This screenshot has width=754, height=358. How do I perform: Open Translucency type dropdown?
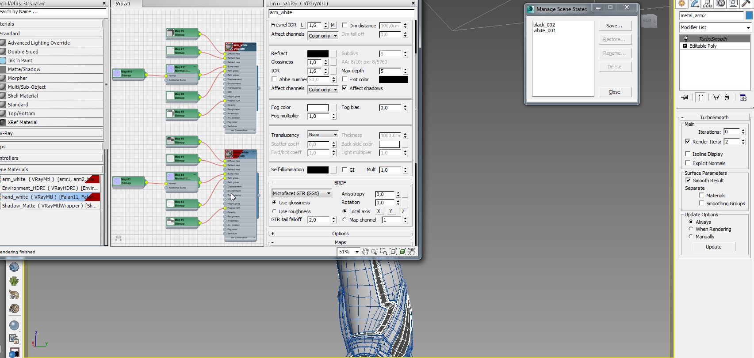pos(323,135)
